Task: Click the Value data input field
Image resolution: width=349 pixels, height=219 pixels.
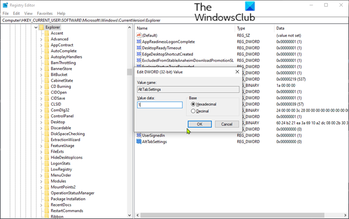Action: pos(160,105)
